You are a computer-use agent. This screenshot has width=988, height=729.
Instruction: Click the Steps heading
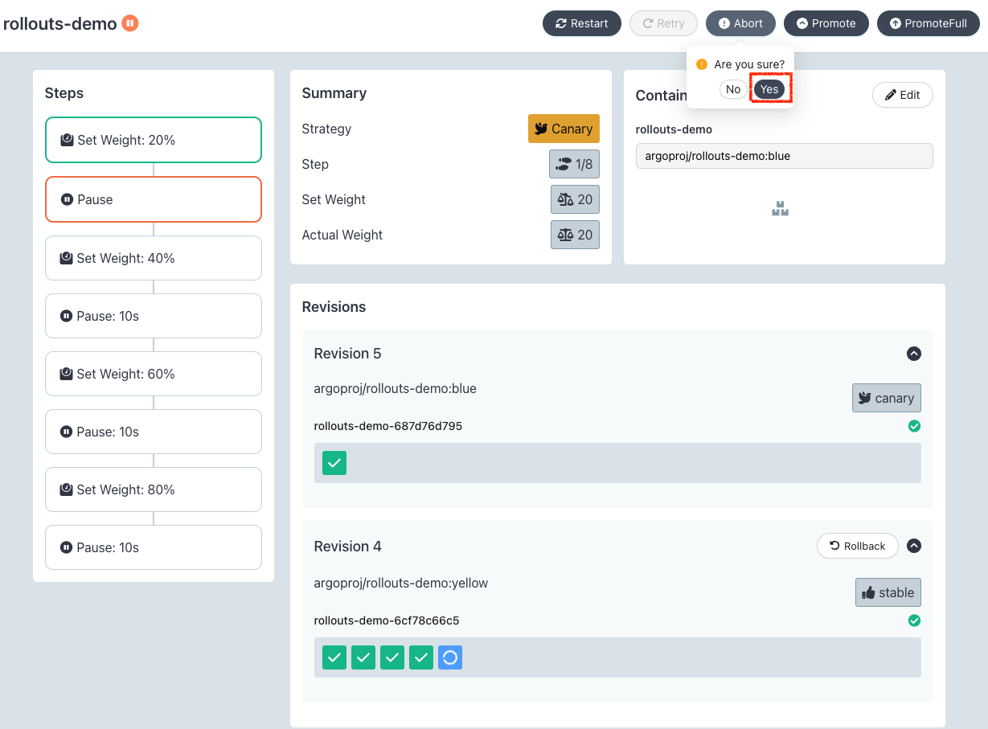[64, 93]
